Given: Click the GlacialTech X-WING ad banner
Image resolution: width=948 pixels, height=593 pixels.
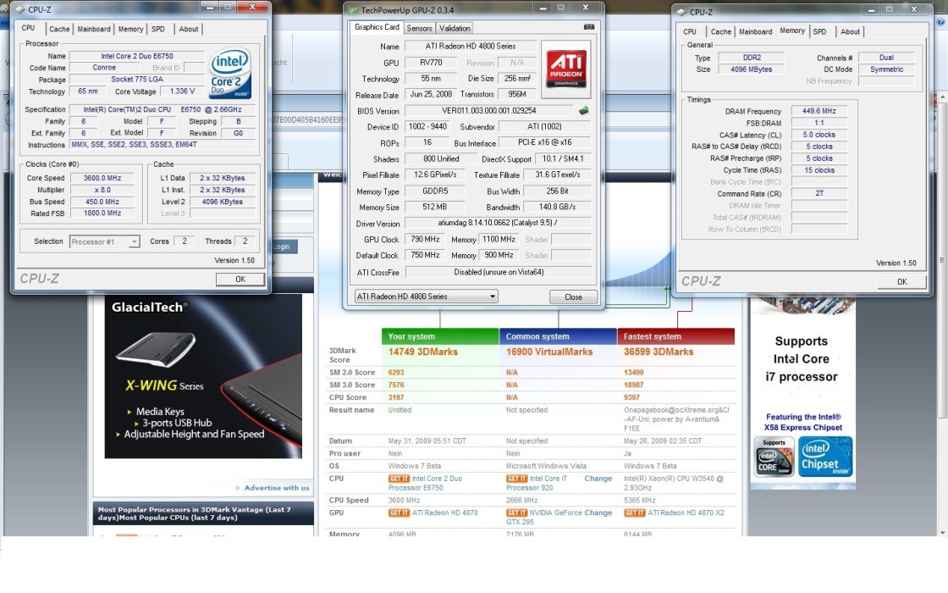Looking at the screenshot, I should point(203,376).
